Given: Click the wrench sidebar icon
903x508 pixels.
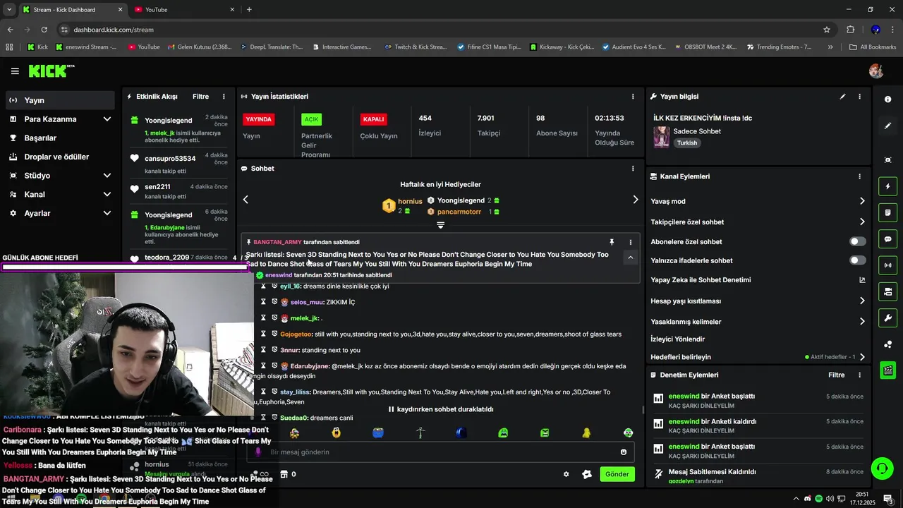Looking at the screenshot, I should [x=887, y=317].
